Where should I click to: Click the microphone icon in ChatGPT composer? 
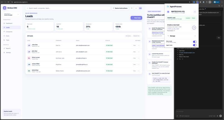click(x=217, y=116)
